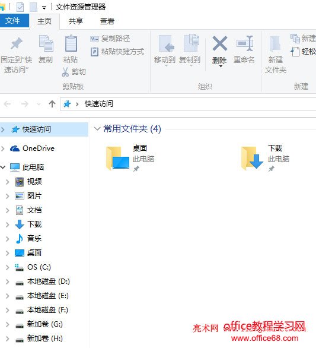Open the Customize Quick Access Toolbar dropdown
The height and width of the screenshot is (348, 316).
pyautogui.click(x=44, y=8)
